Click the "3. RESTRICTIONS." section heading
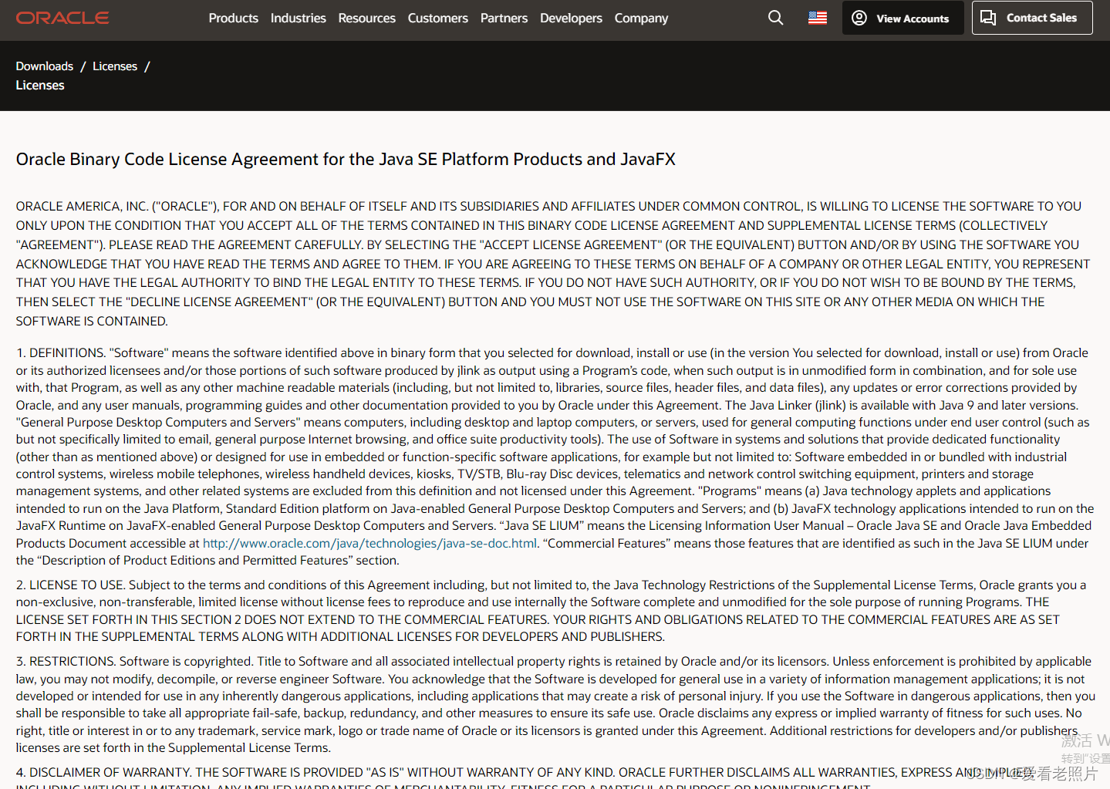The image size is (1110, 789). point(66,661)
